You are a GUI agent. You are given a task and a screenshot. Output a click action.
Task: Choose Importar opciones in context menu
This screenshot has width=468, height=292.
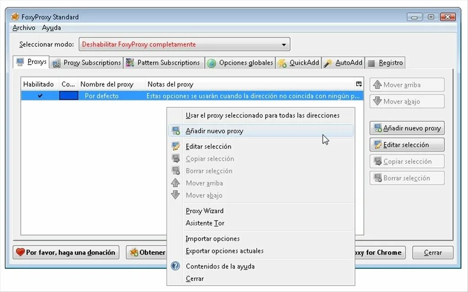261,238
